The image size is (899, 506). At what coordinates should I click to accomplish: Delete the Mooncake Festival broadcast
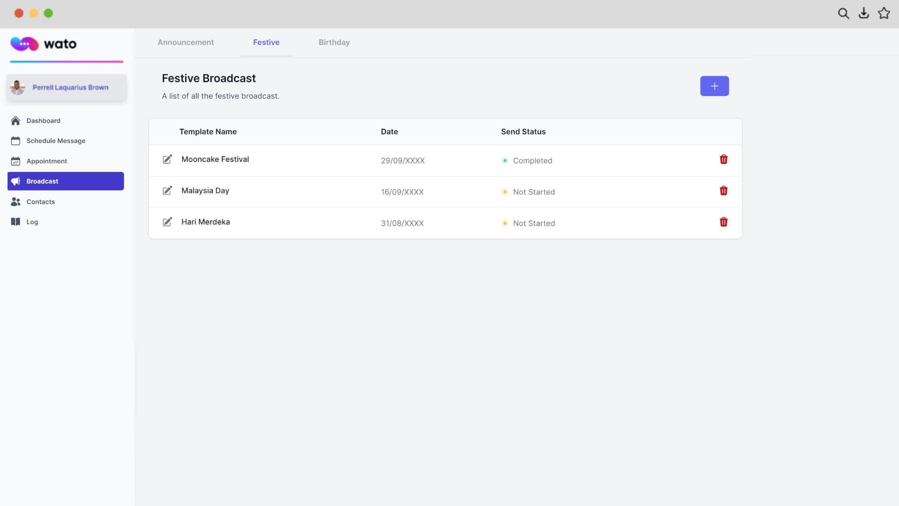(723, 159)
